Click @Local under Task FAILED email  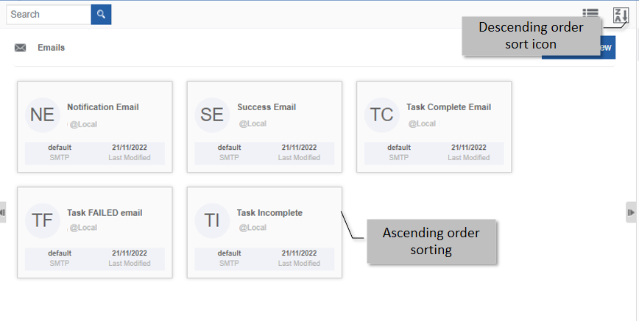click(83, 228)
